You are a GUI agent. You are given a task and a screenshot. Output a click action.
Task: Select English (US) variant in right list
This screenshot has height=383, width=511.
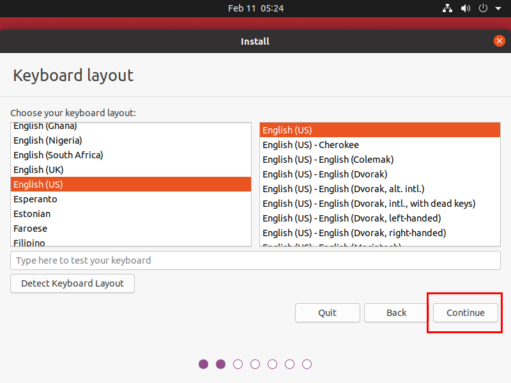pos(379,130)
